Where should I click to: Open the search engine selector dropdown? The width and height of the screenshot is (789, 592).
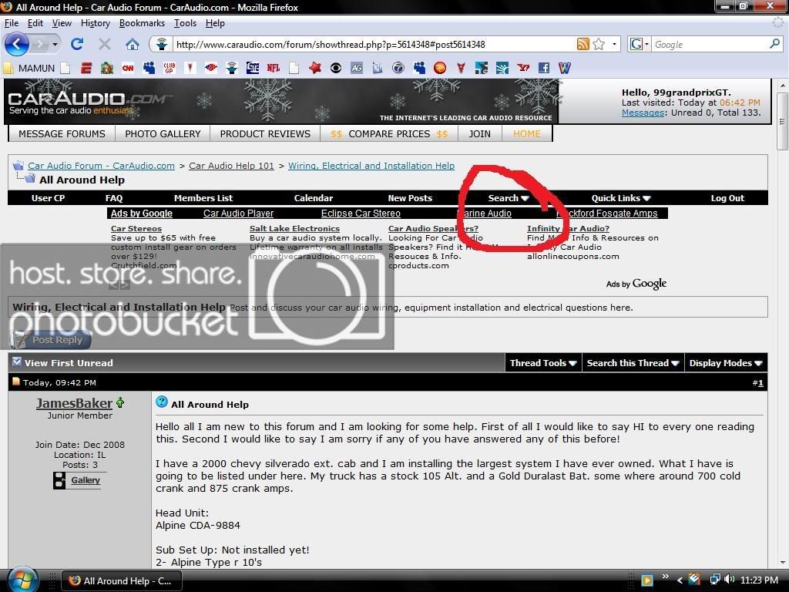[x=640, y=44]
